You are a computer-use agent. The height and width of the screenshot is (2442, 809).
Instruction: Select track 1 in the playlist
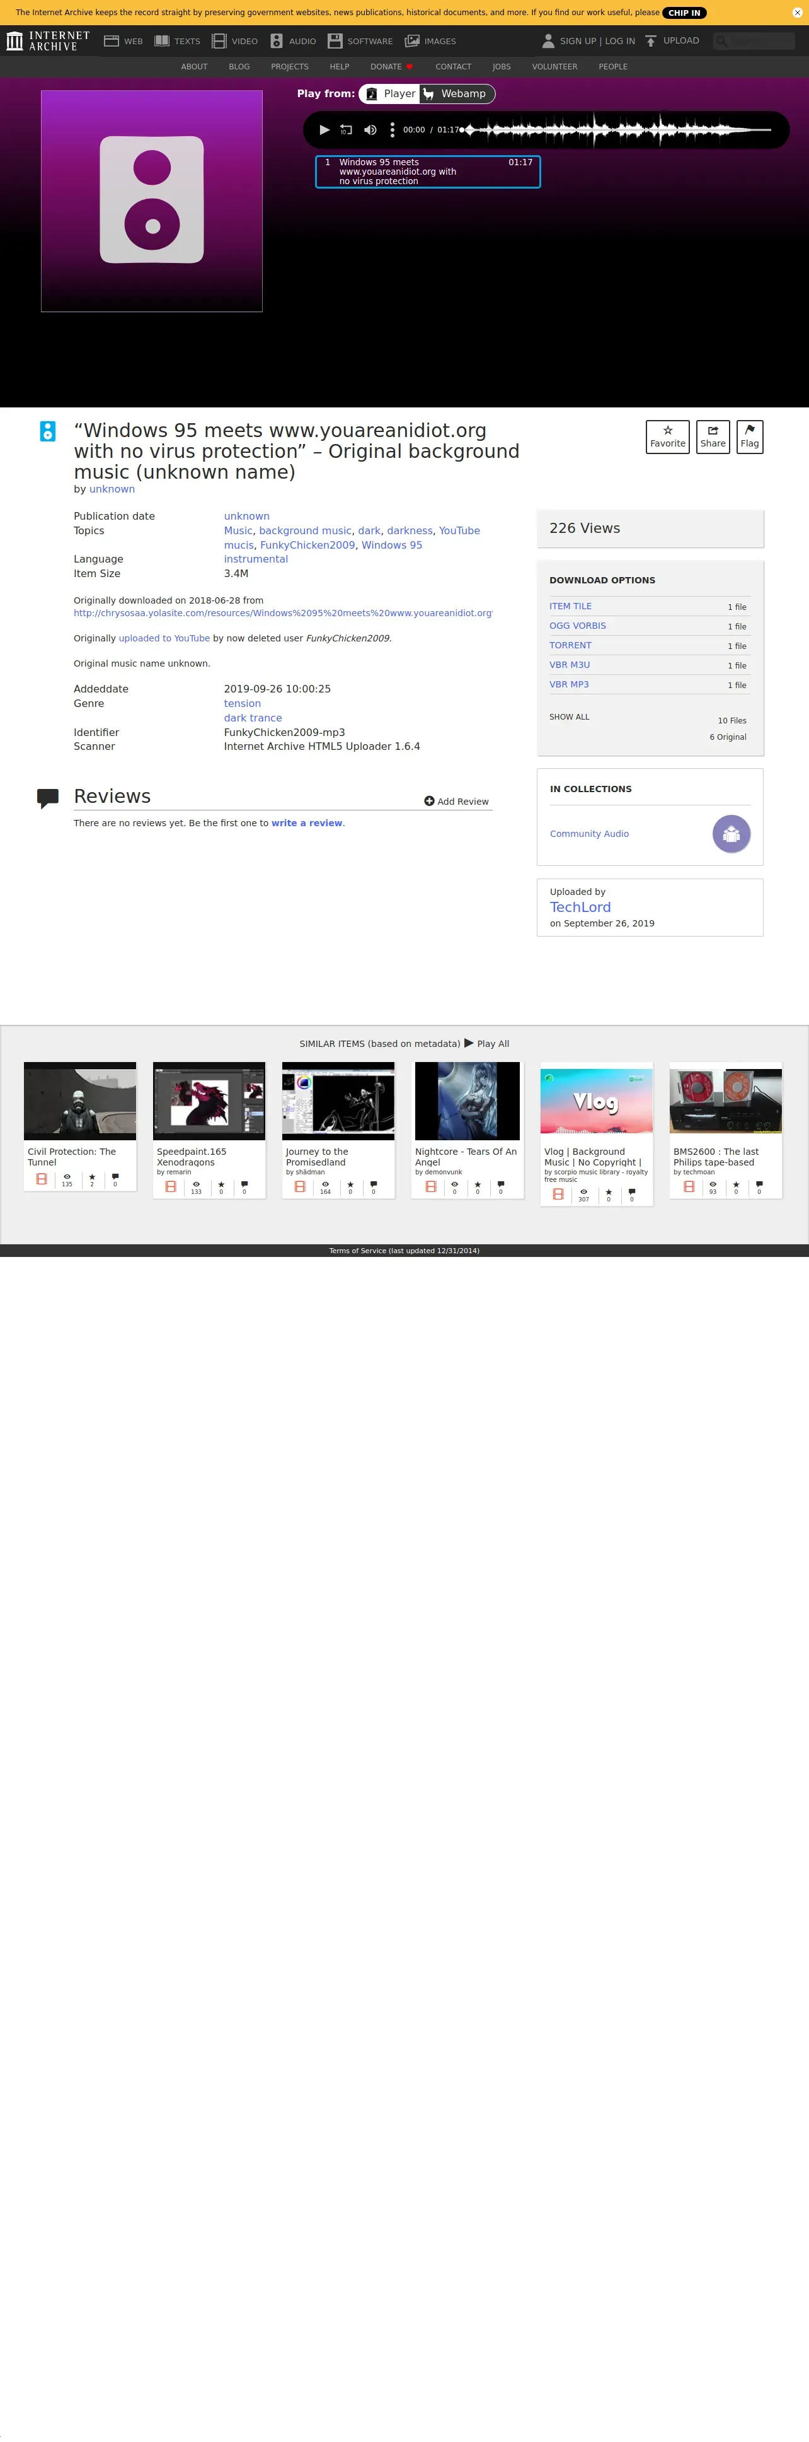tap(427, 172)
